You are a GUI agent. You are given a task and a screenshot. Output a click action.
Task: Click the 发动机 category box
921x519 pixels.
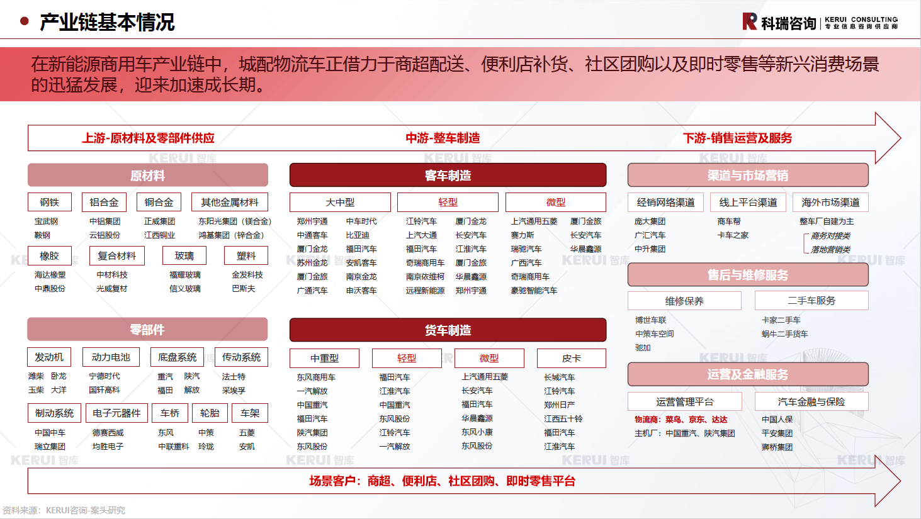coord(50,357)
